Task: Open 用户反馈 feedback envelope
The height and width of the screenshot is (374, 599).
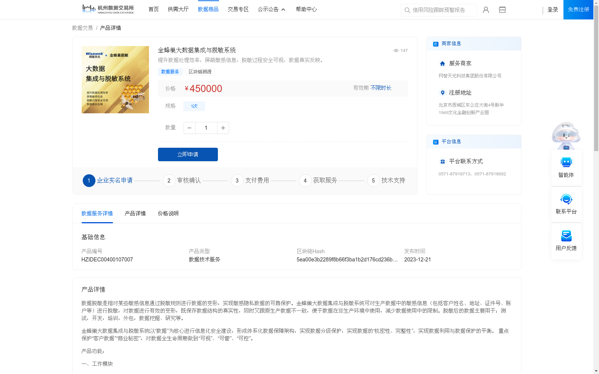Action: pos(566,241)
